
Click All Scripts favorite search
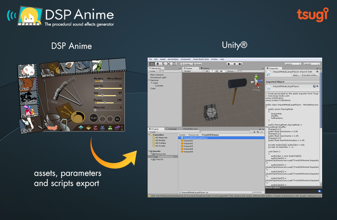pyautogui.click(x=159, y=146)
